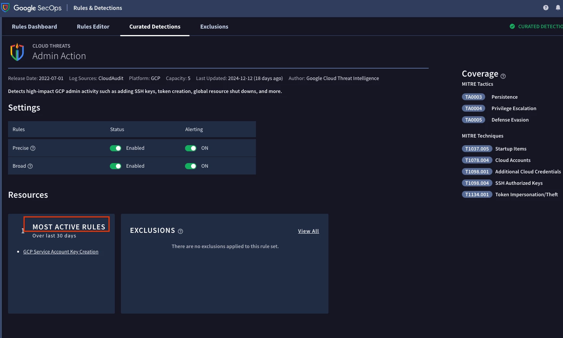Click the Persistence tactic label
The height and width of the screenshot is (338, 563).
(x=505, y=97)
